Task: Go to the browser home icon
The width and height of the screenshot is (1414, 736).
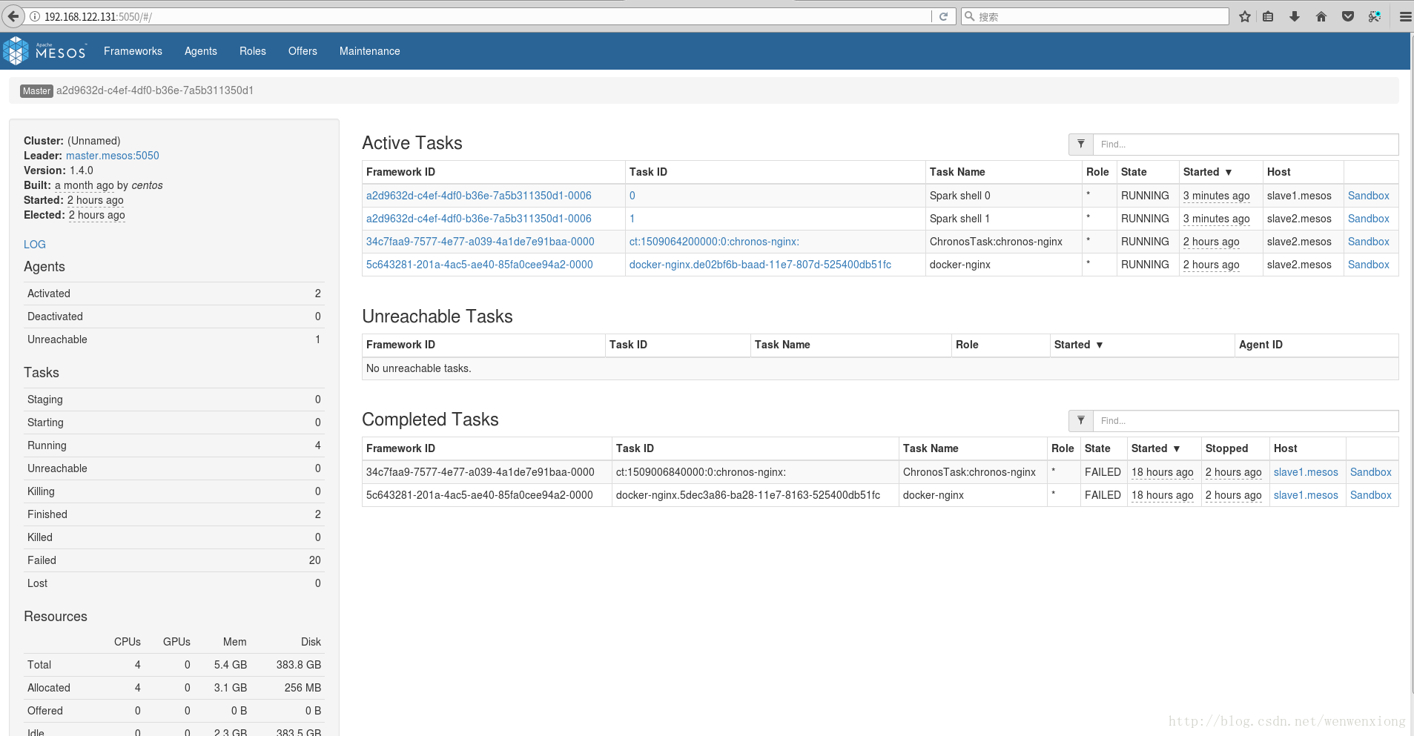Action: [x=1321, y=16]
